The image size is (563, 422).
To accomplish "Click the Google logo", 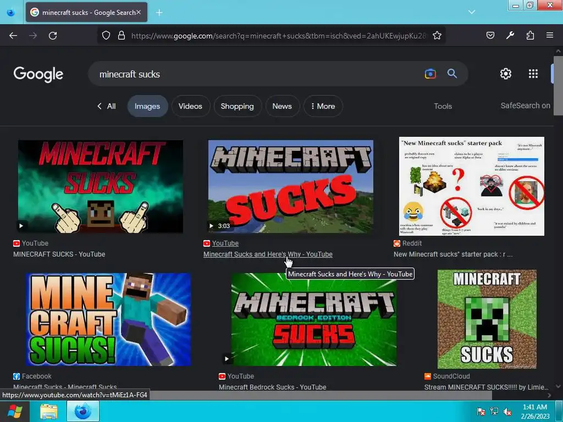I will 38,74.
